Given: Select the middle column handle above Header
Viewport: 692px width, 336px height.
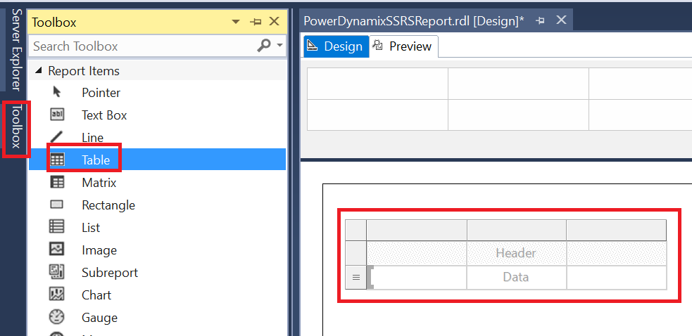Looking at the screenshot, I should coord(516,230).
